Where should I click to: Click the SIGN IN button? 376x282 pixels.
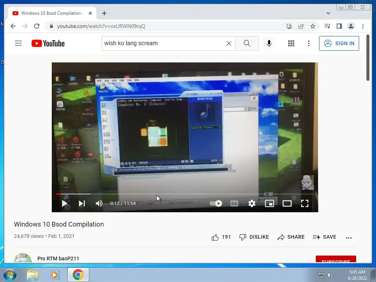coord(339,43)
